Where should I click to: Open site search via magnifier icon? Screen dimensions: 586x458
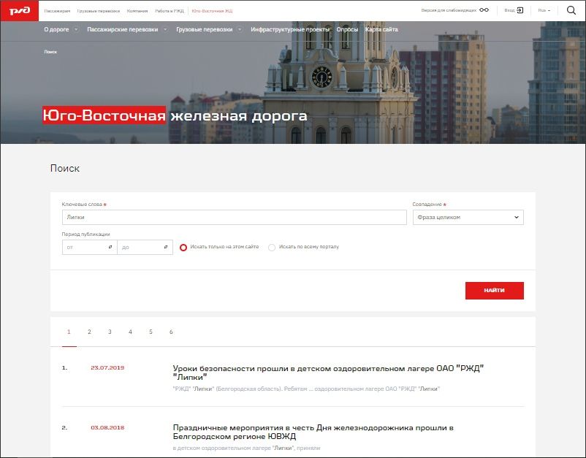pos(571,10)
